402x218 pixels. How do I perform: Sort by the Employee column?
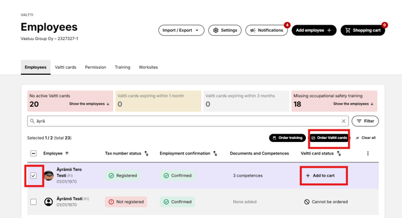point(56,153)
